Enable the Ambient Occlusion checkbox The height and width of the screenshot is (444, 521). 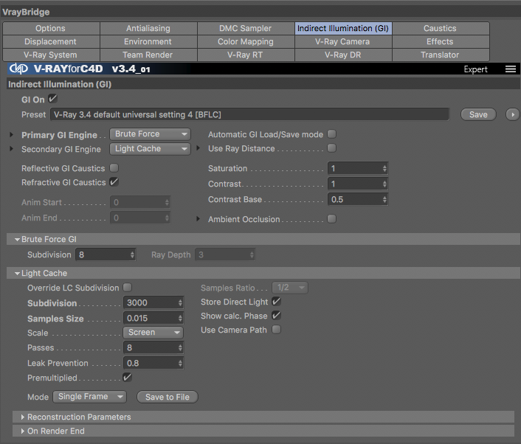point(331,219)
